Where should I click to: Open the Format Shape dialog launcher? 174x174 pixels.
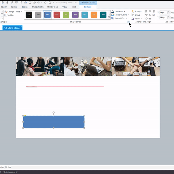[128, 22]
